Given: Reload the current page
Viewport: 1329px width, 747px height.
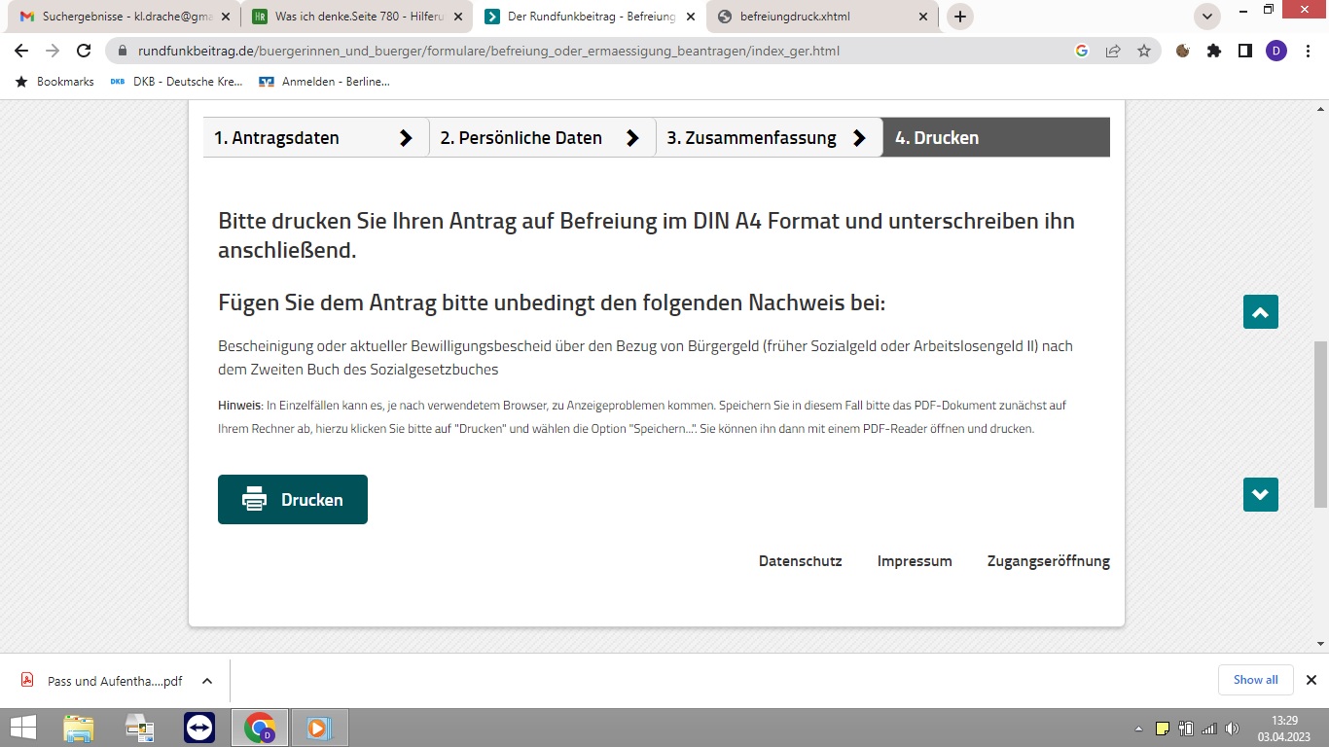Looking at the screenshot, I should point(84,51).
